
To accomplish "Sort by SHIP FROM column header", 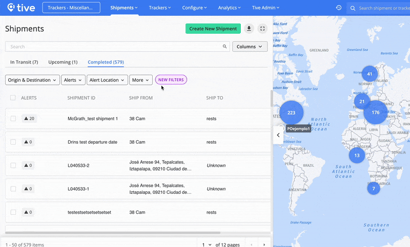I will [x=140, y=98].
